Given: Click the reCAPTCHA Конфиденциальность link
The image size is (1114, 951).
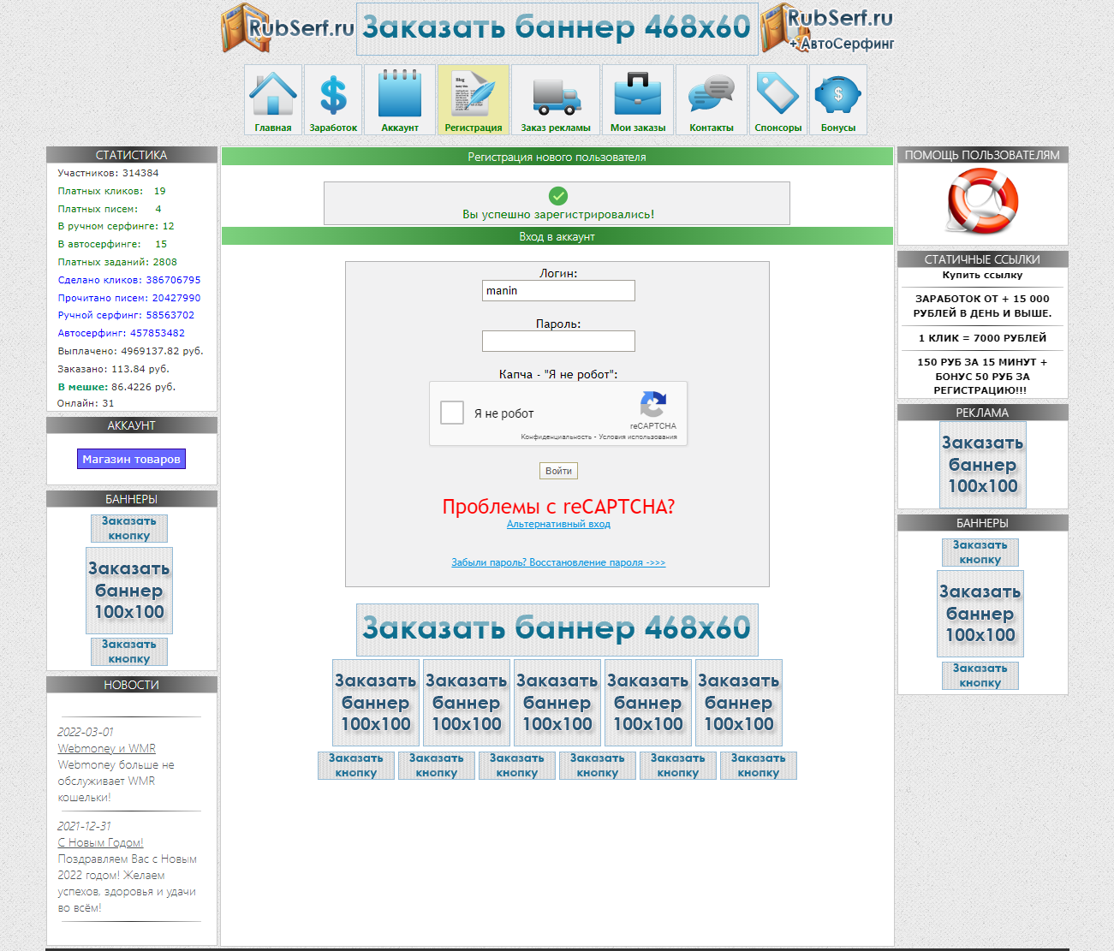Looking at the screenshot, I should 556,437.
